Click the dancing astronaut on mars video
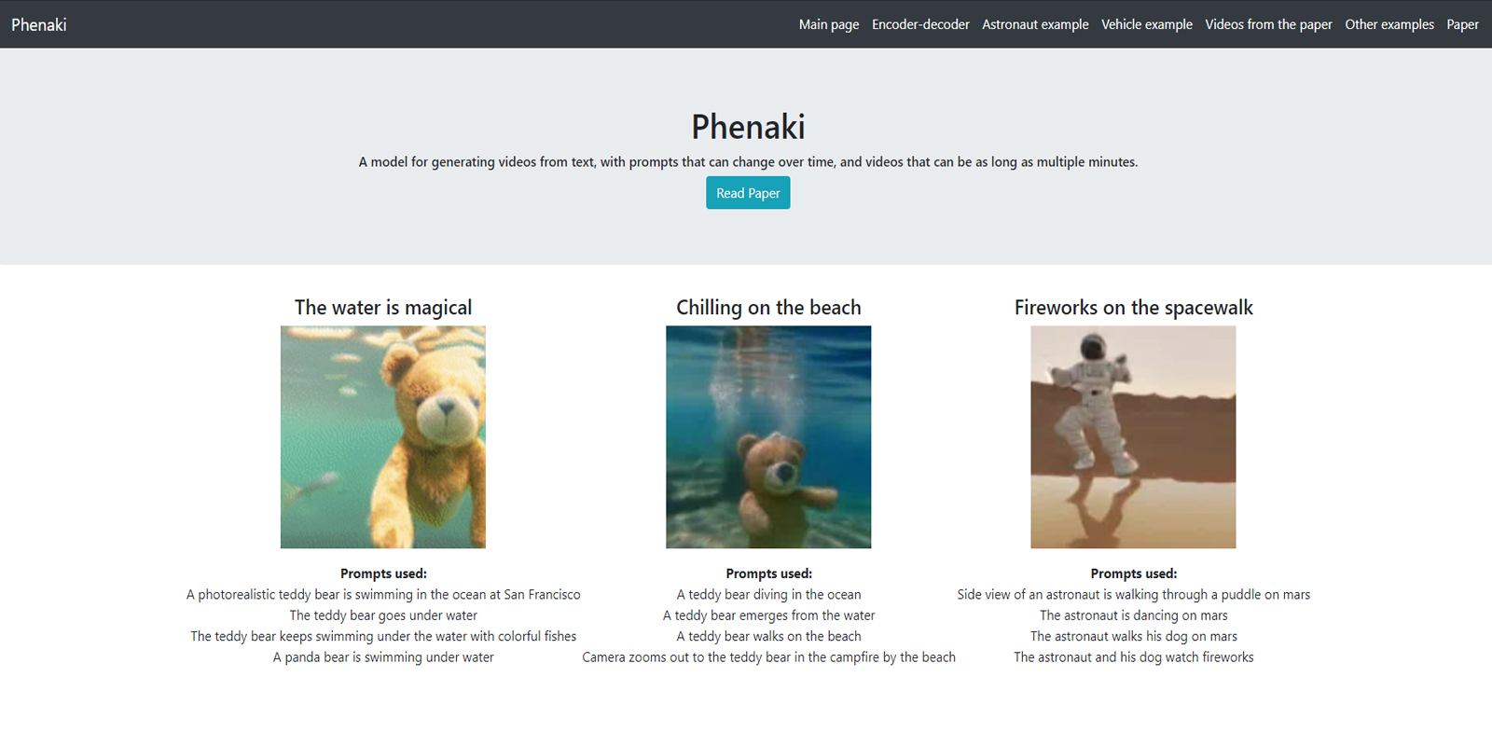The height and width of the screenshot is (746, 1492). point(1133,436)
